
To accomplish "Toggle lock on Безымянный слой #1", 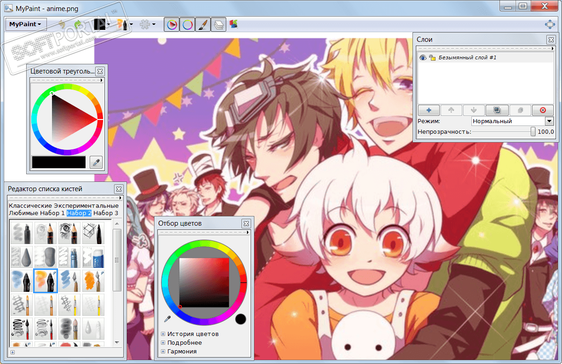I will (432, 57).
